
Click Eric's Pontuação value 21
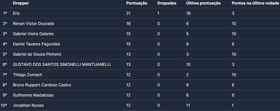[x=128, y=13]
